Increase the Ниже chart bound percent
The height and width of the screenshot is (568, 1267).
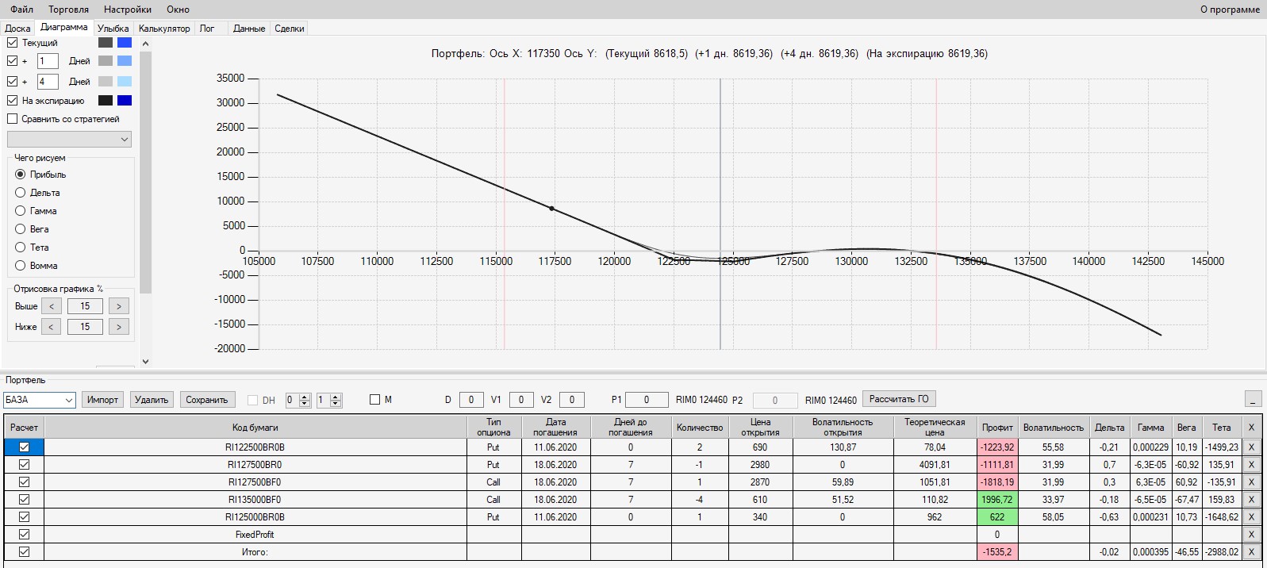pos(119,327)
